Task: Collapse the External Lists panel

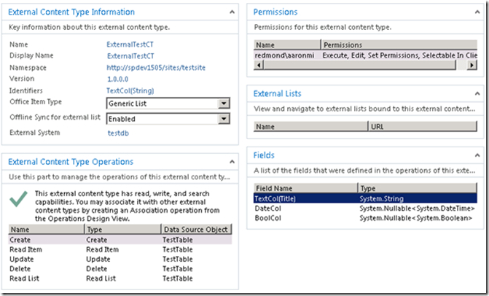Action: click(x=476, y=94)
